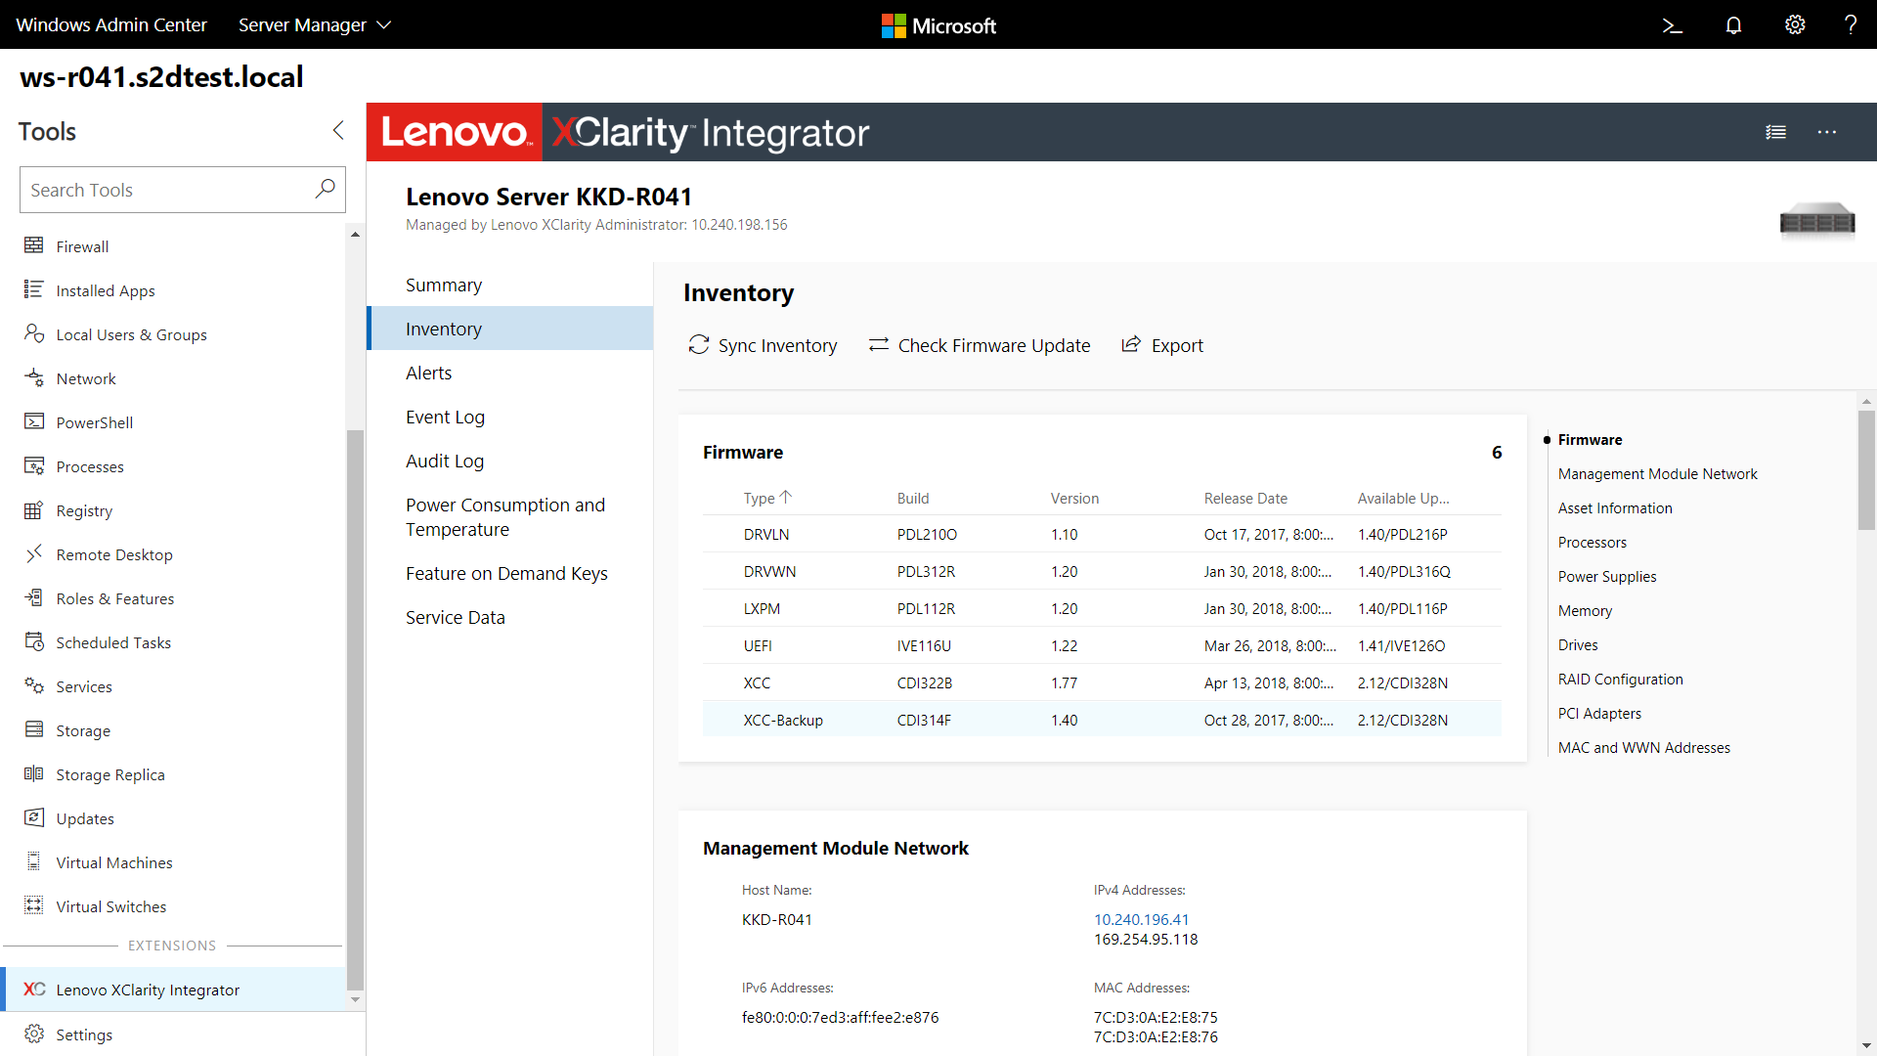Select the Summary tab
This screenshot has width=1877, height=1056.
[x=444, y=285]
